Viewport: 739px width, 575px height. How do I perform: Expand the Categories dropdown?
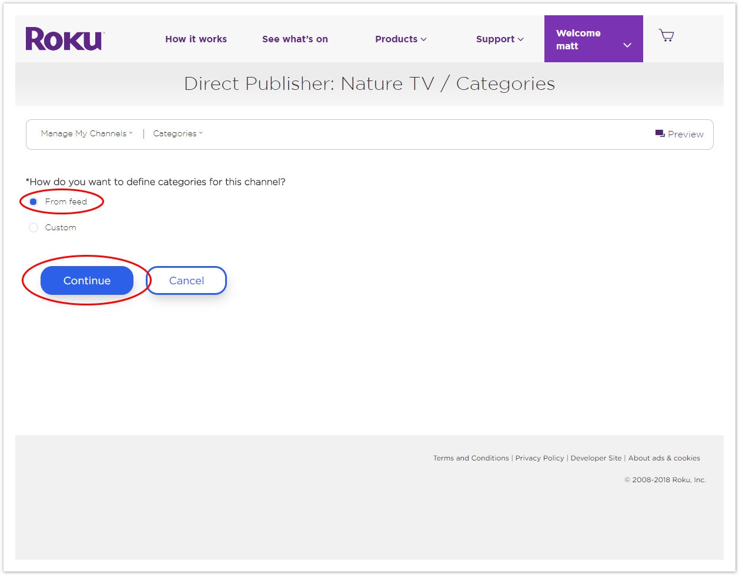point(178,134)
